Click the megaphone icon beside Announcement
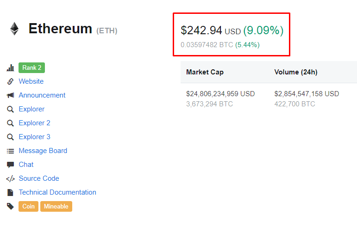Screen dimensions: 357x239 coord(10,95)
